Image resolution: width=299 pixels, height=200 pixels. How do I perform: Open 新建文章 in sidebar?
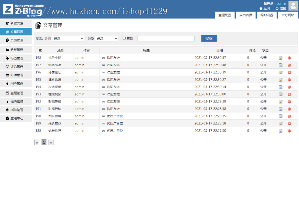16,23
